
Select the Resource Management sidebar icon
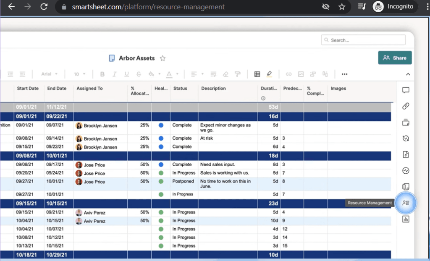[405, 203]
